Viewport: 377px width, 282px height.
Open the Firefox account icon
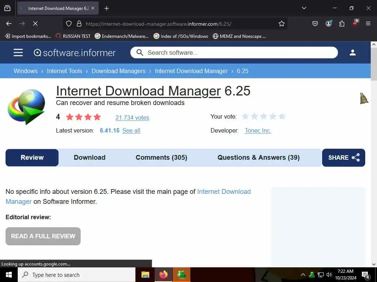[x=328, y=23]
